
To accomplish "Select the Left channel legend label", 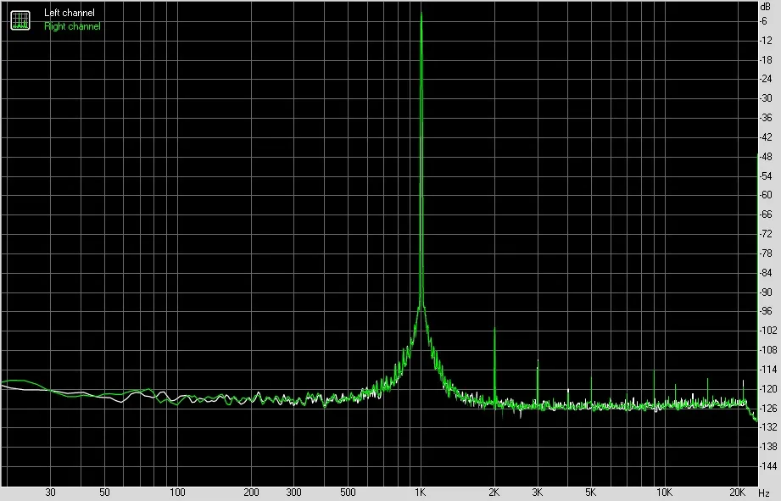I will (70, 13).
